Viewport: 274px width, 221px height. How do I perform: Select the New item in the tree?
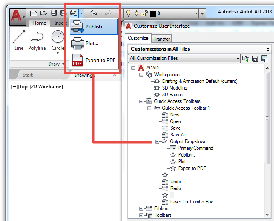click(175, 115)
